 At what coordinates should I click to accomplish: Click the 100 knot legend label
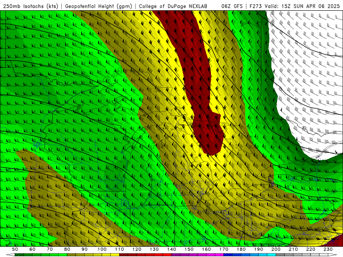point(102,249)
